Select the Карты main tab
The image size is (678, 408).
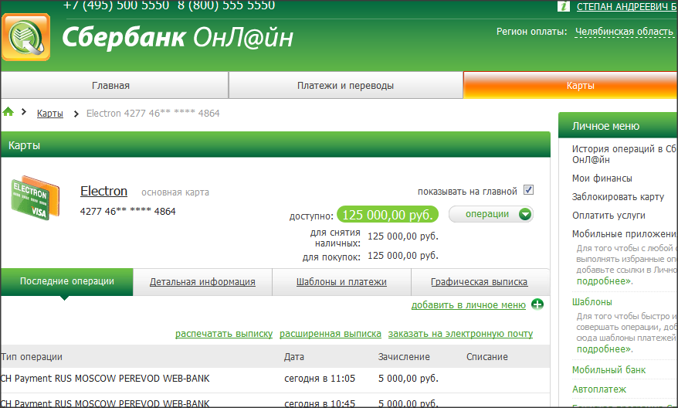pos(571,85)
